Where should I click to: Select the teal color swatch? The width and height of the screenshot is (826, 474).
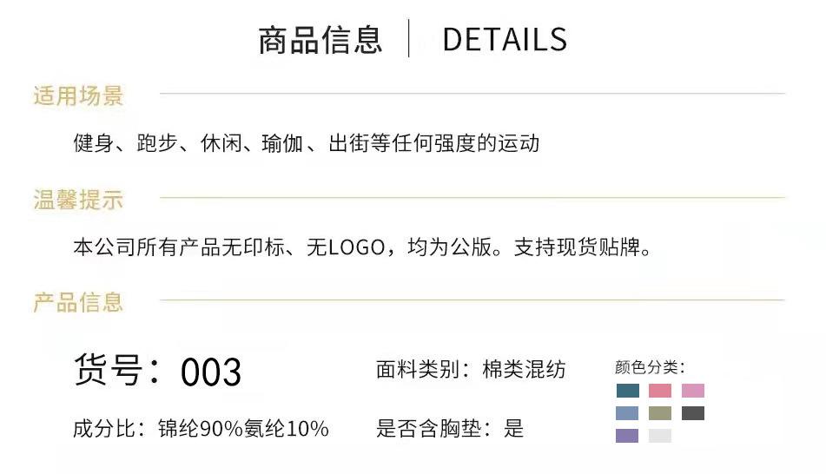[x=627, y=391]
